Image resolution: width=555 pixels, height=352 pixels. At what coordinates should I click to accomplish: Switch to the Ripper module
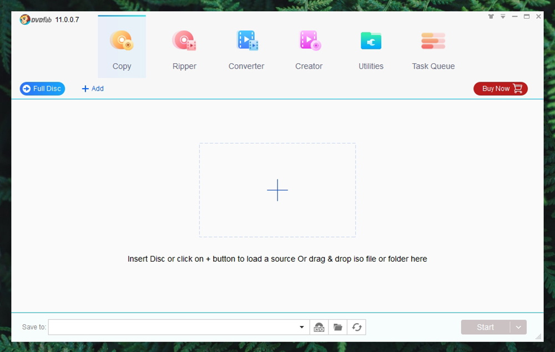(x=184, y=42)
